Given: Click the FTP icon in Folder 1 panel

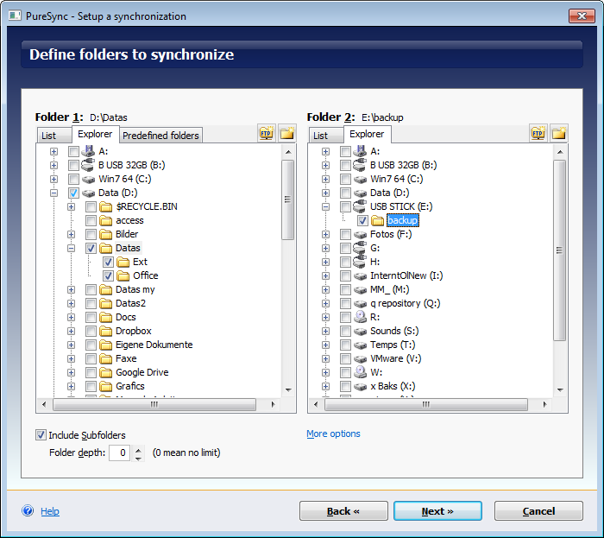Looking at the screenshot, I should 266,133.
